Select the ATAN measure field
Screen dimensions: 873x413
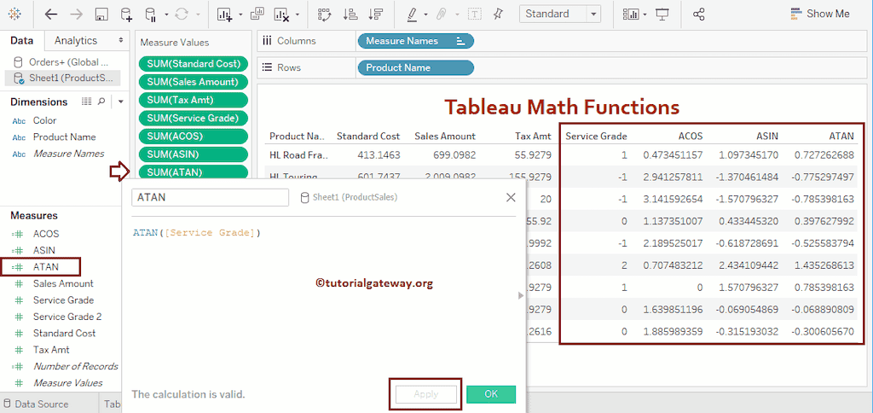(46, 267)
